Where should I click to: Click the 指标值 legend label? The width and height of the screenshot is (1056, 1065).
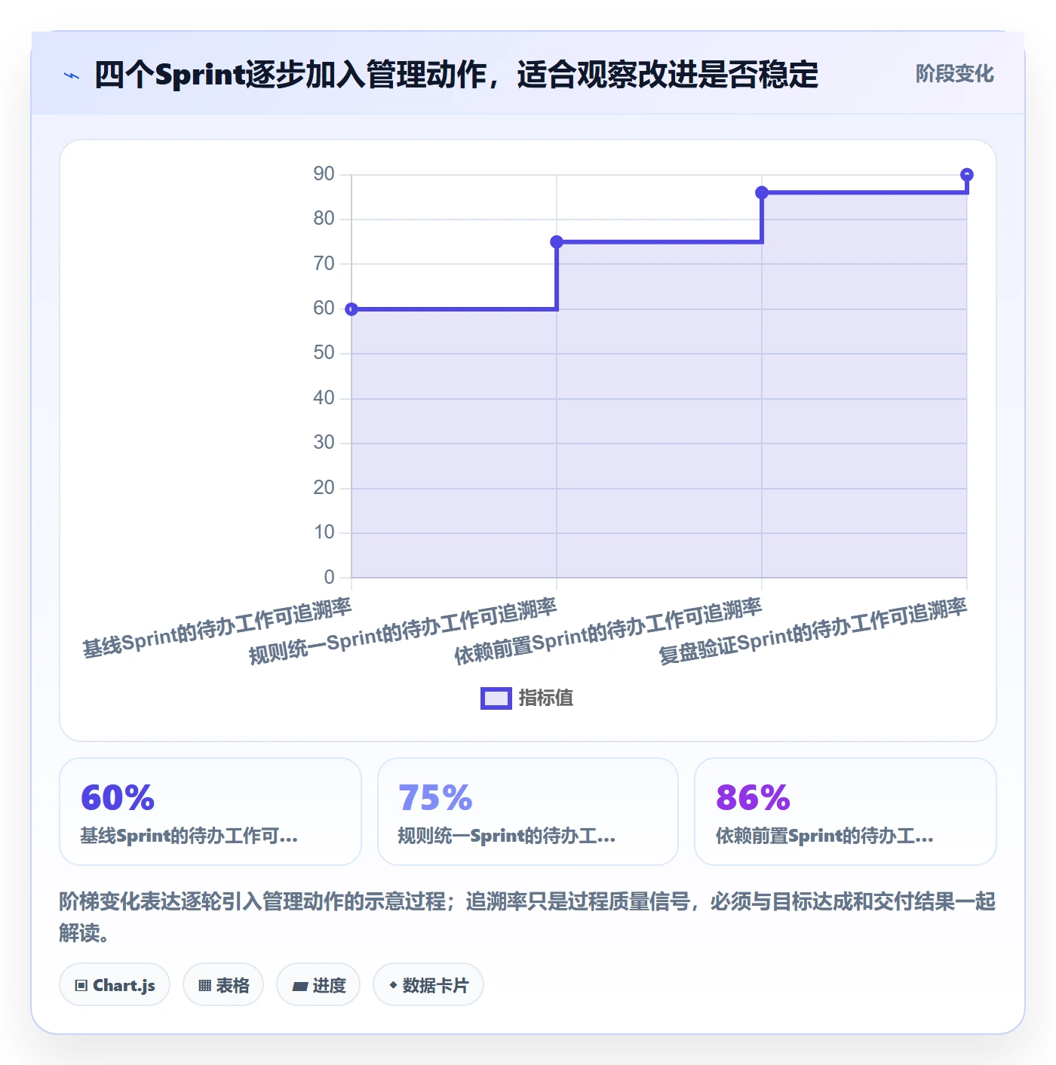[x=546, y=698]
